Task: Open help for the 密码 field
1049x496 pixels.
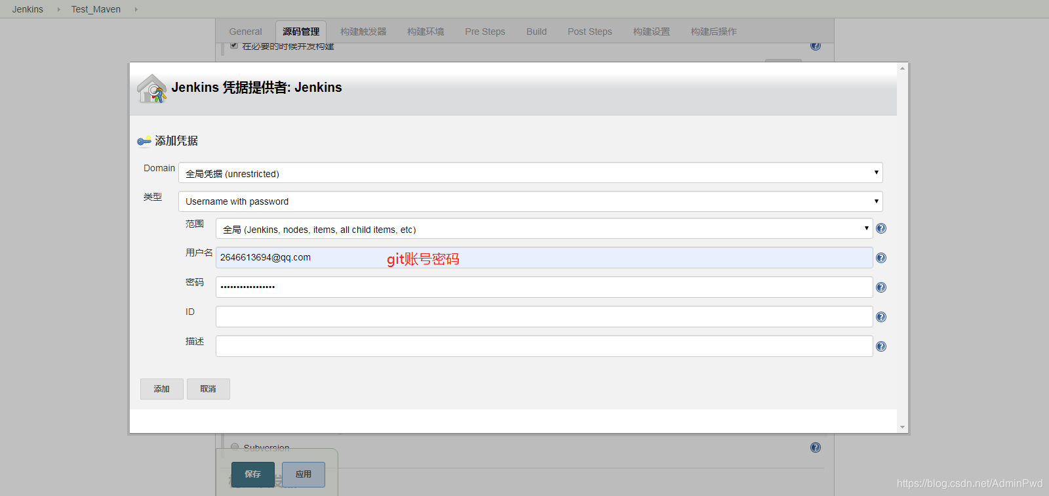Action: pos(881,287)
